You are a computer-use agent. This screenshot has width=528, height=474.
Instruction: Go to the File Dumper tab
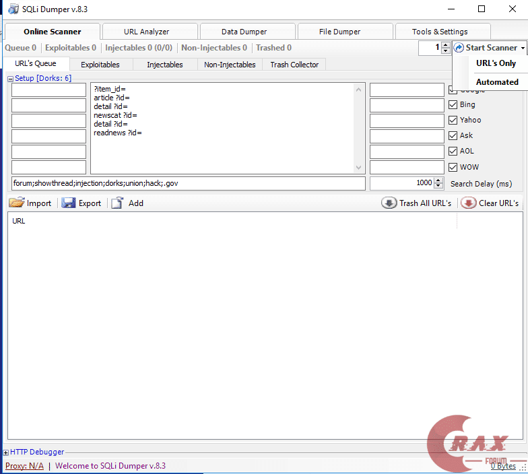(x=339, y=32)
